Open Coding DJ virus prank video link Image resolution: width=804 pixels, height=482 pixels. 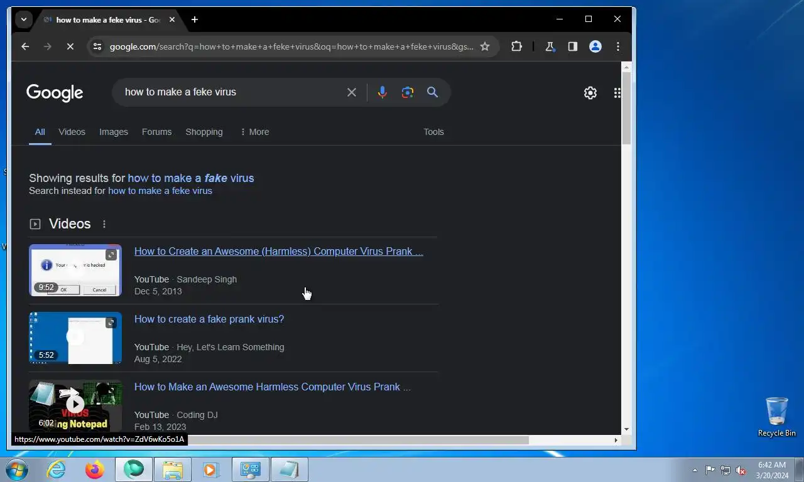[273, 387]
